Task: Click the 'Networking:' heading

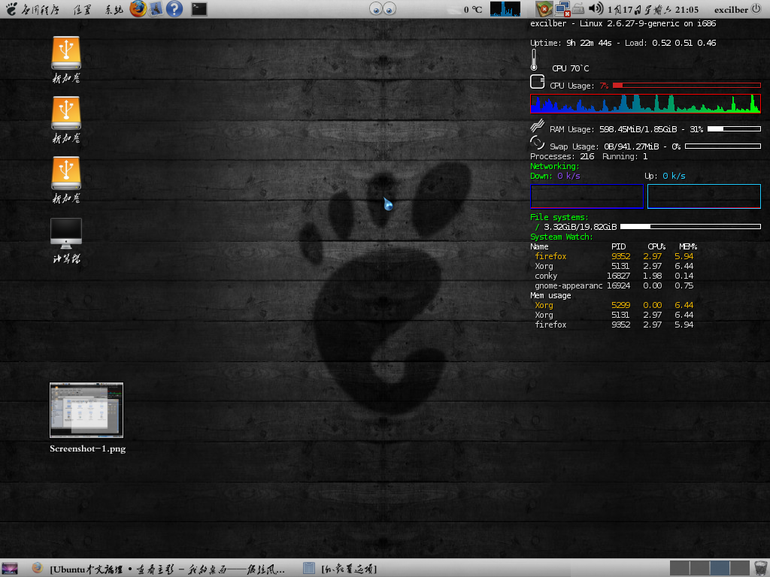Action: click(554, 166)
